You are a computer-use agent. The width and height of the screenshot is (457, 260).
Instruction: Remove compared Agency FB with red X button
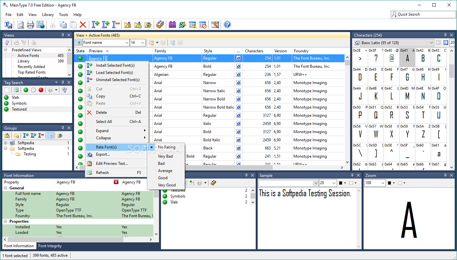point(116,182)
